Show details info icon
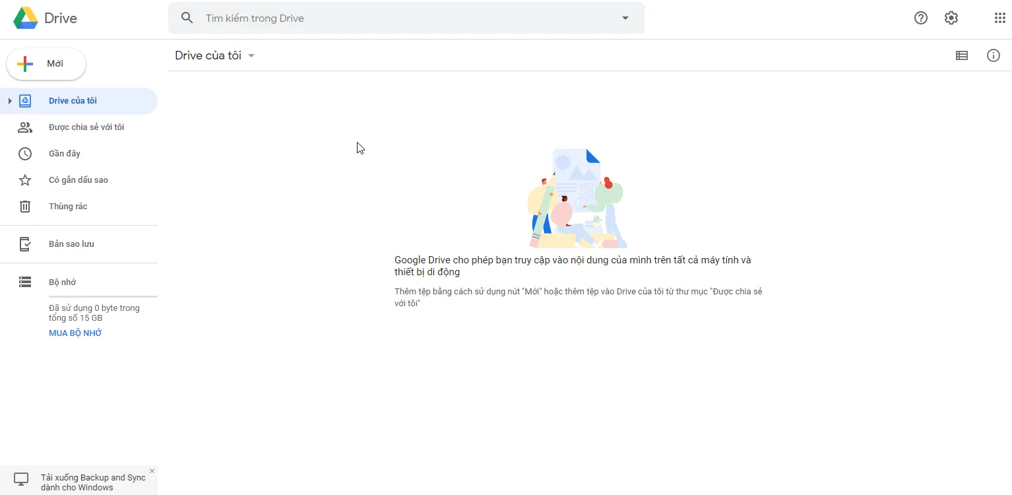1012x495 pixels. click(994, 55)
